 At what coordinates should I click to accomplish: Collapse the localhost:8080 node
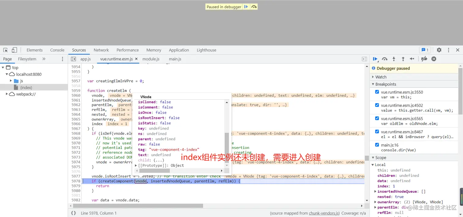(x=7, y=74)
